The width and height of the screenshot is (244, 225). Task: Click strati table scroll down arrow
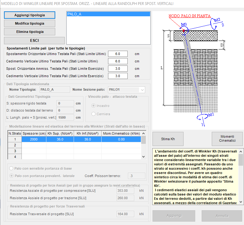(x=144, y=157)
